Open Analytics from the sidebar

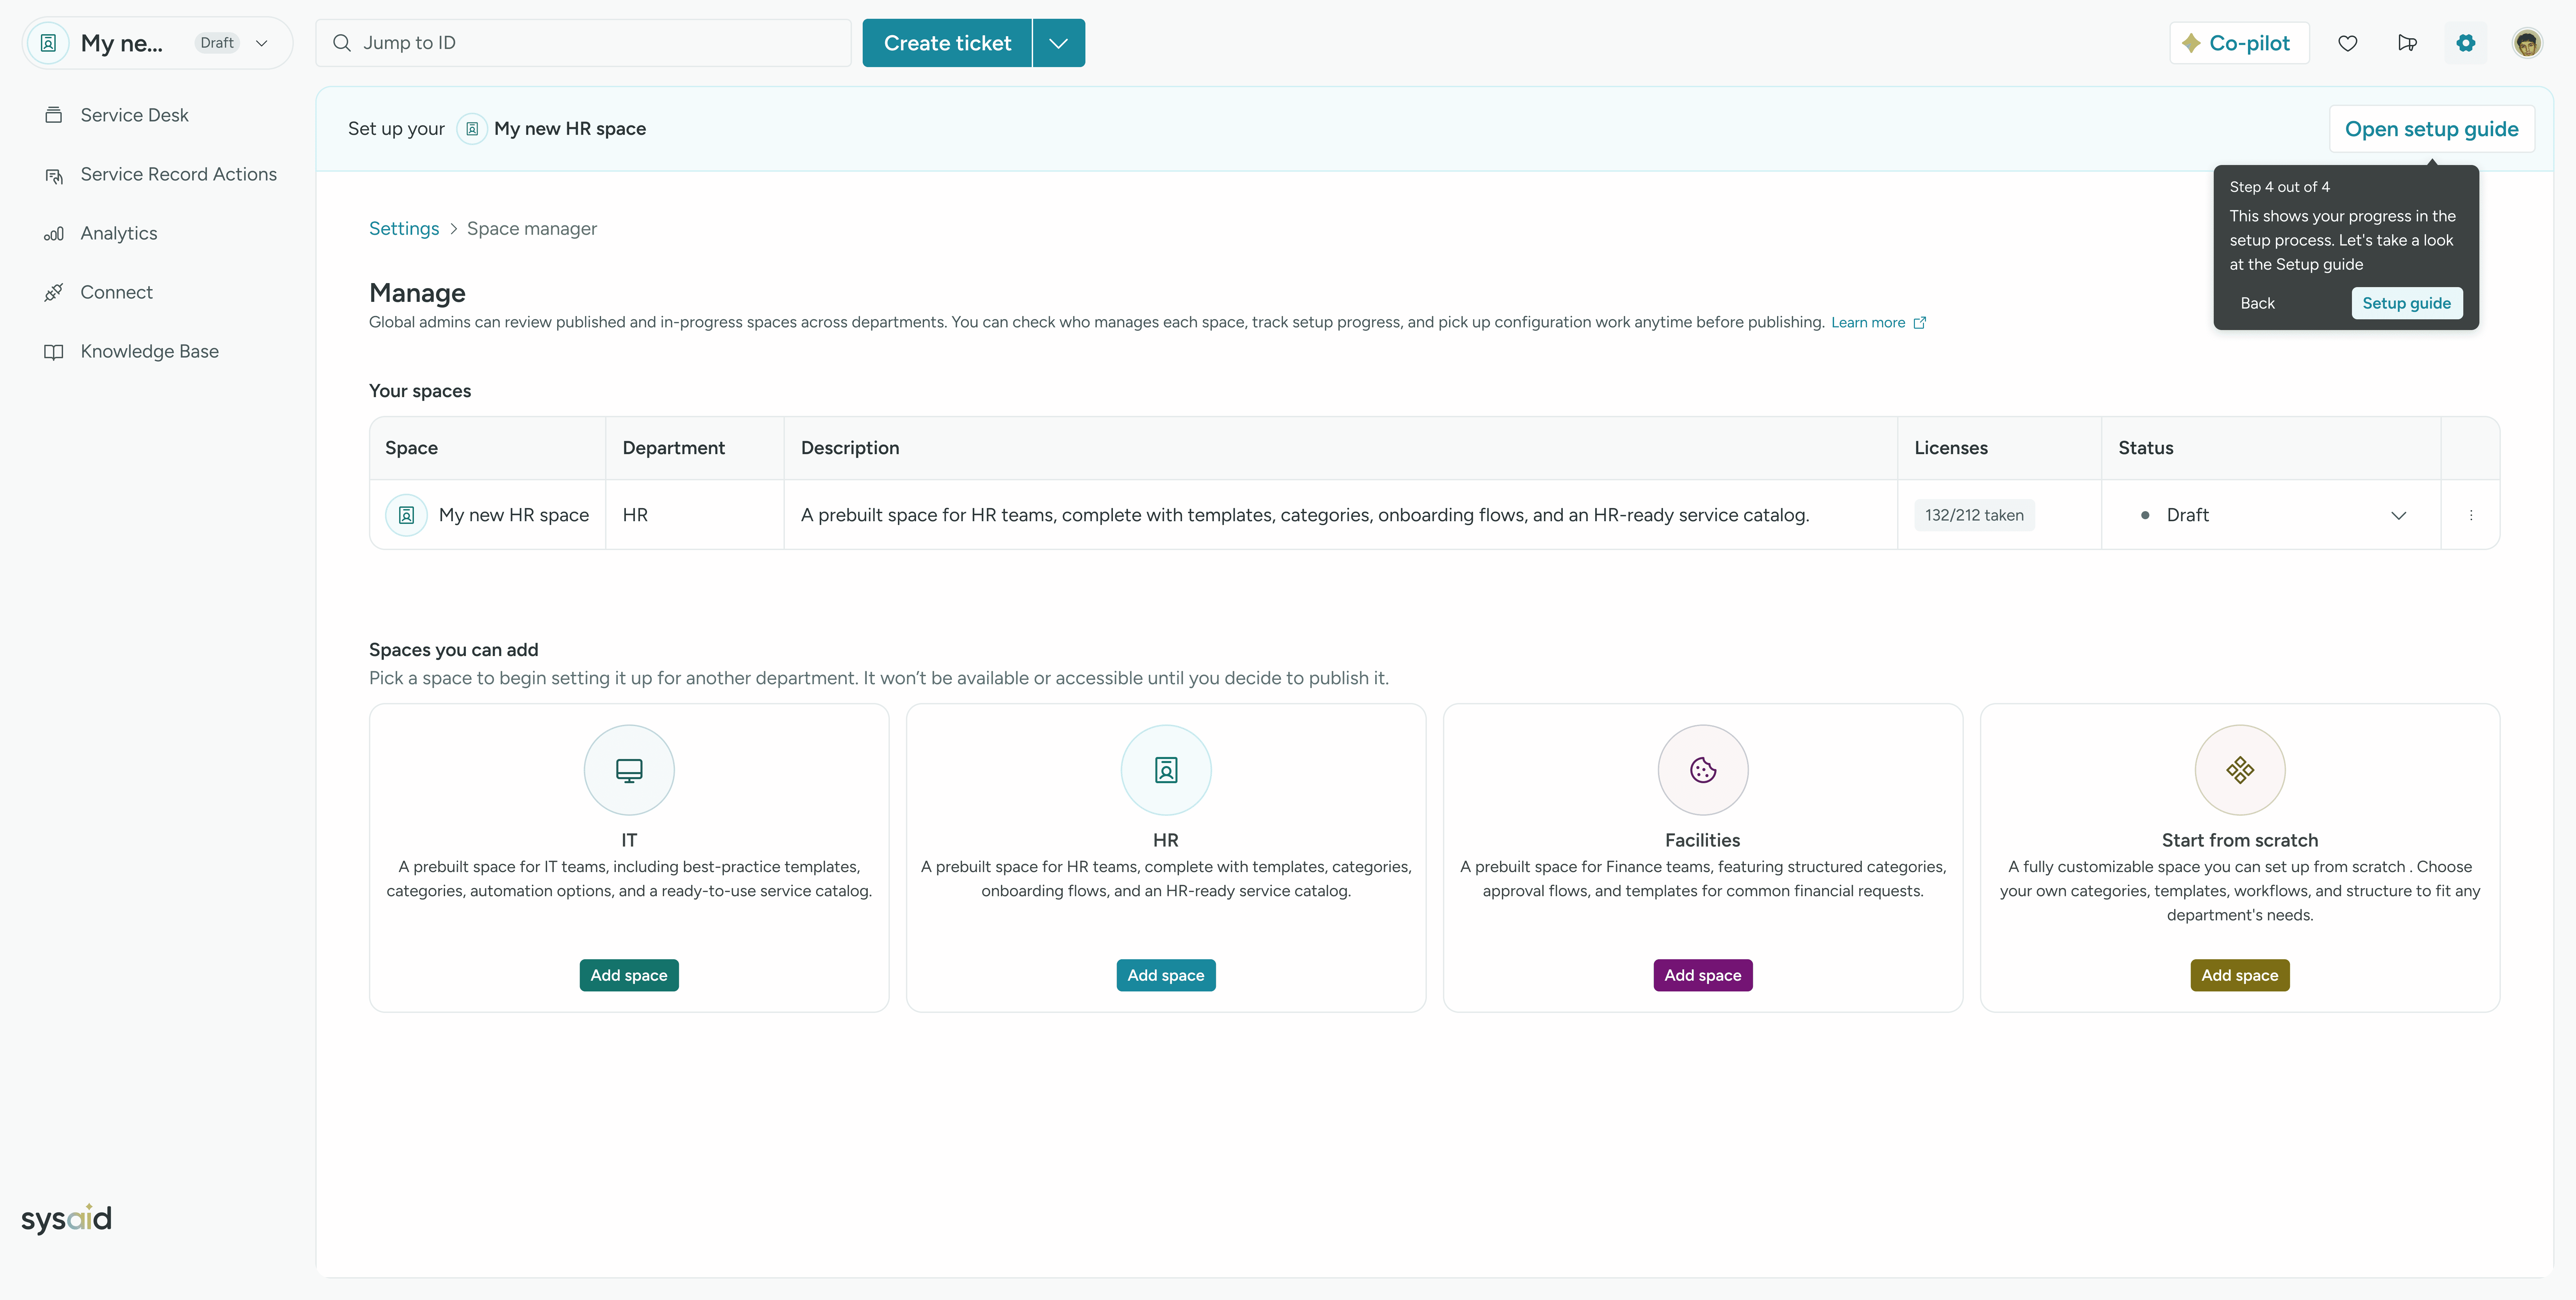(118, 233)
